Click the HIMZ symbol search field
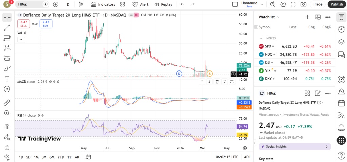 (30, 4)
